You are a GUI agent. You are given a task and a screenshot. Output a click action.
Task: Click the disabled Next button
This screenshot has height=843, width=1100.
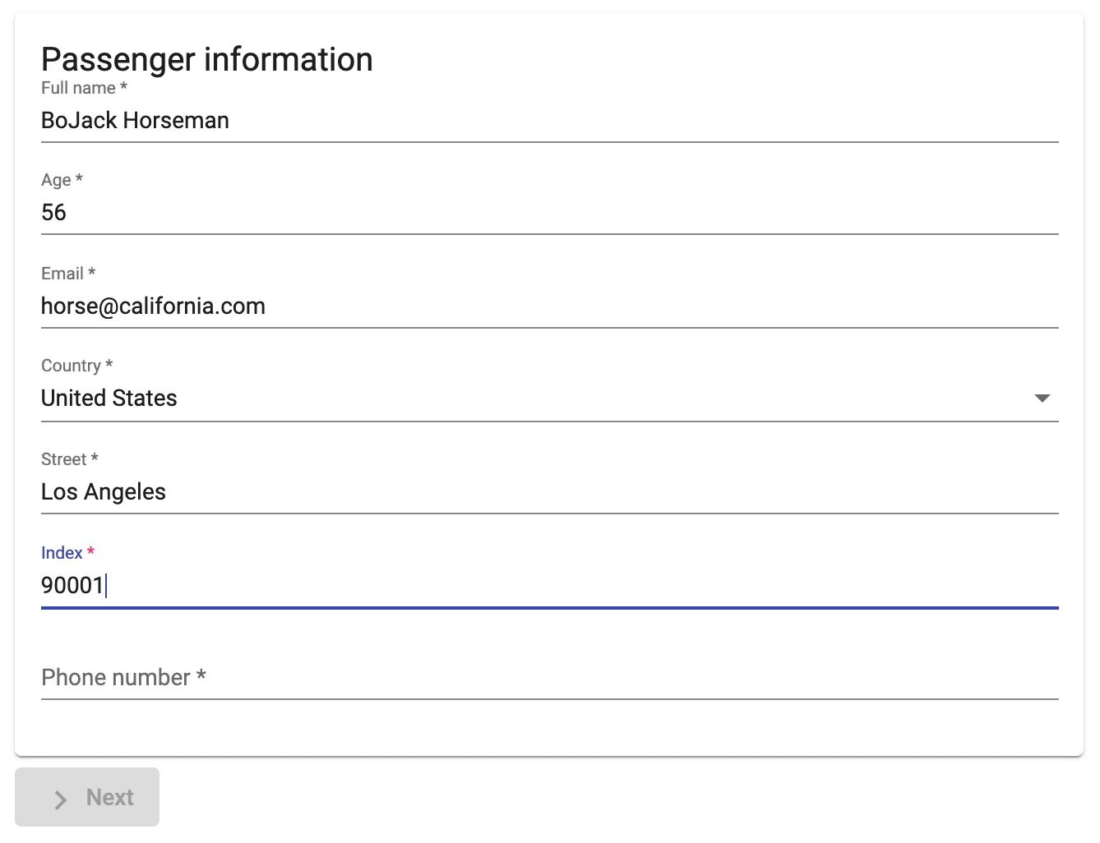click(x=87, y=797)
